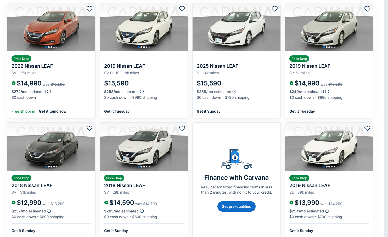Screen dimensions: 388x237
Task: Select the black 2018 LEAF car image
Action: 51,147
